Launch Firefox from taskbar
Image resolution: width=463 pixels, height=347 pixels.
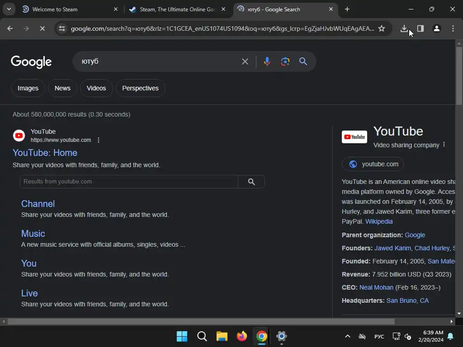242,336
